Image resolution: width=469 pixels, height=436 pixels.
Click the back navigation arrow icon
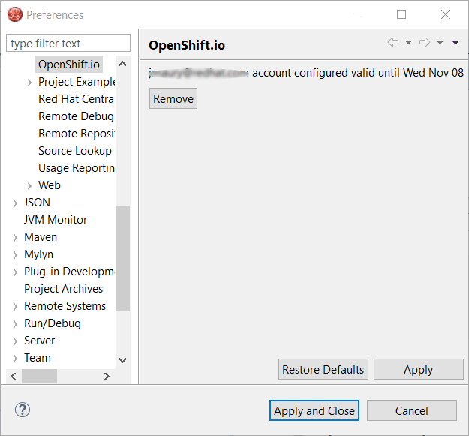point(392,43)
